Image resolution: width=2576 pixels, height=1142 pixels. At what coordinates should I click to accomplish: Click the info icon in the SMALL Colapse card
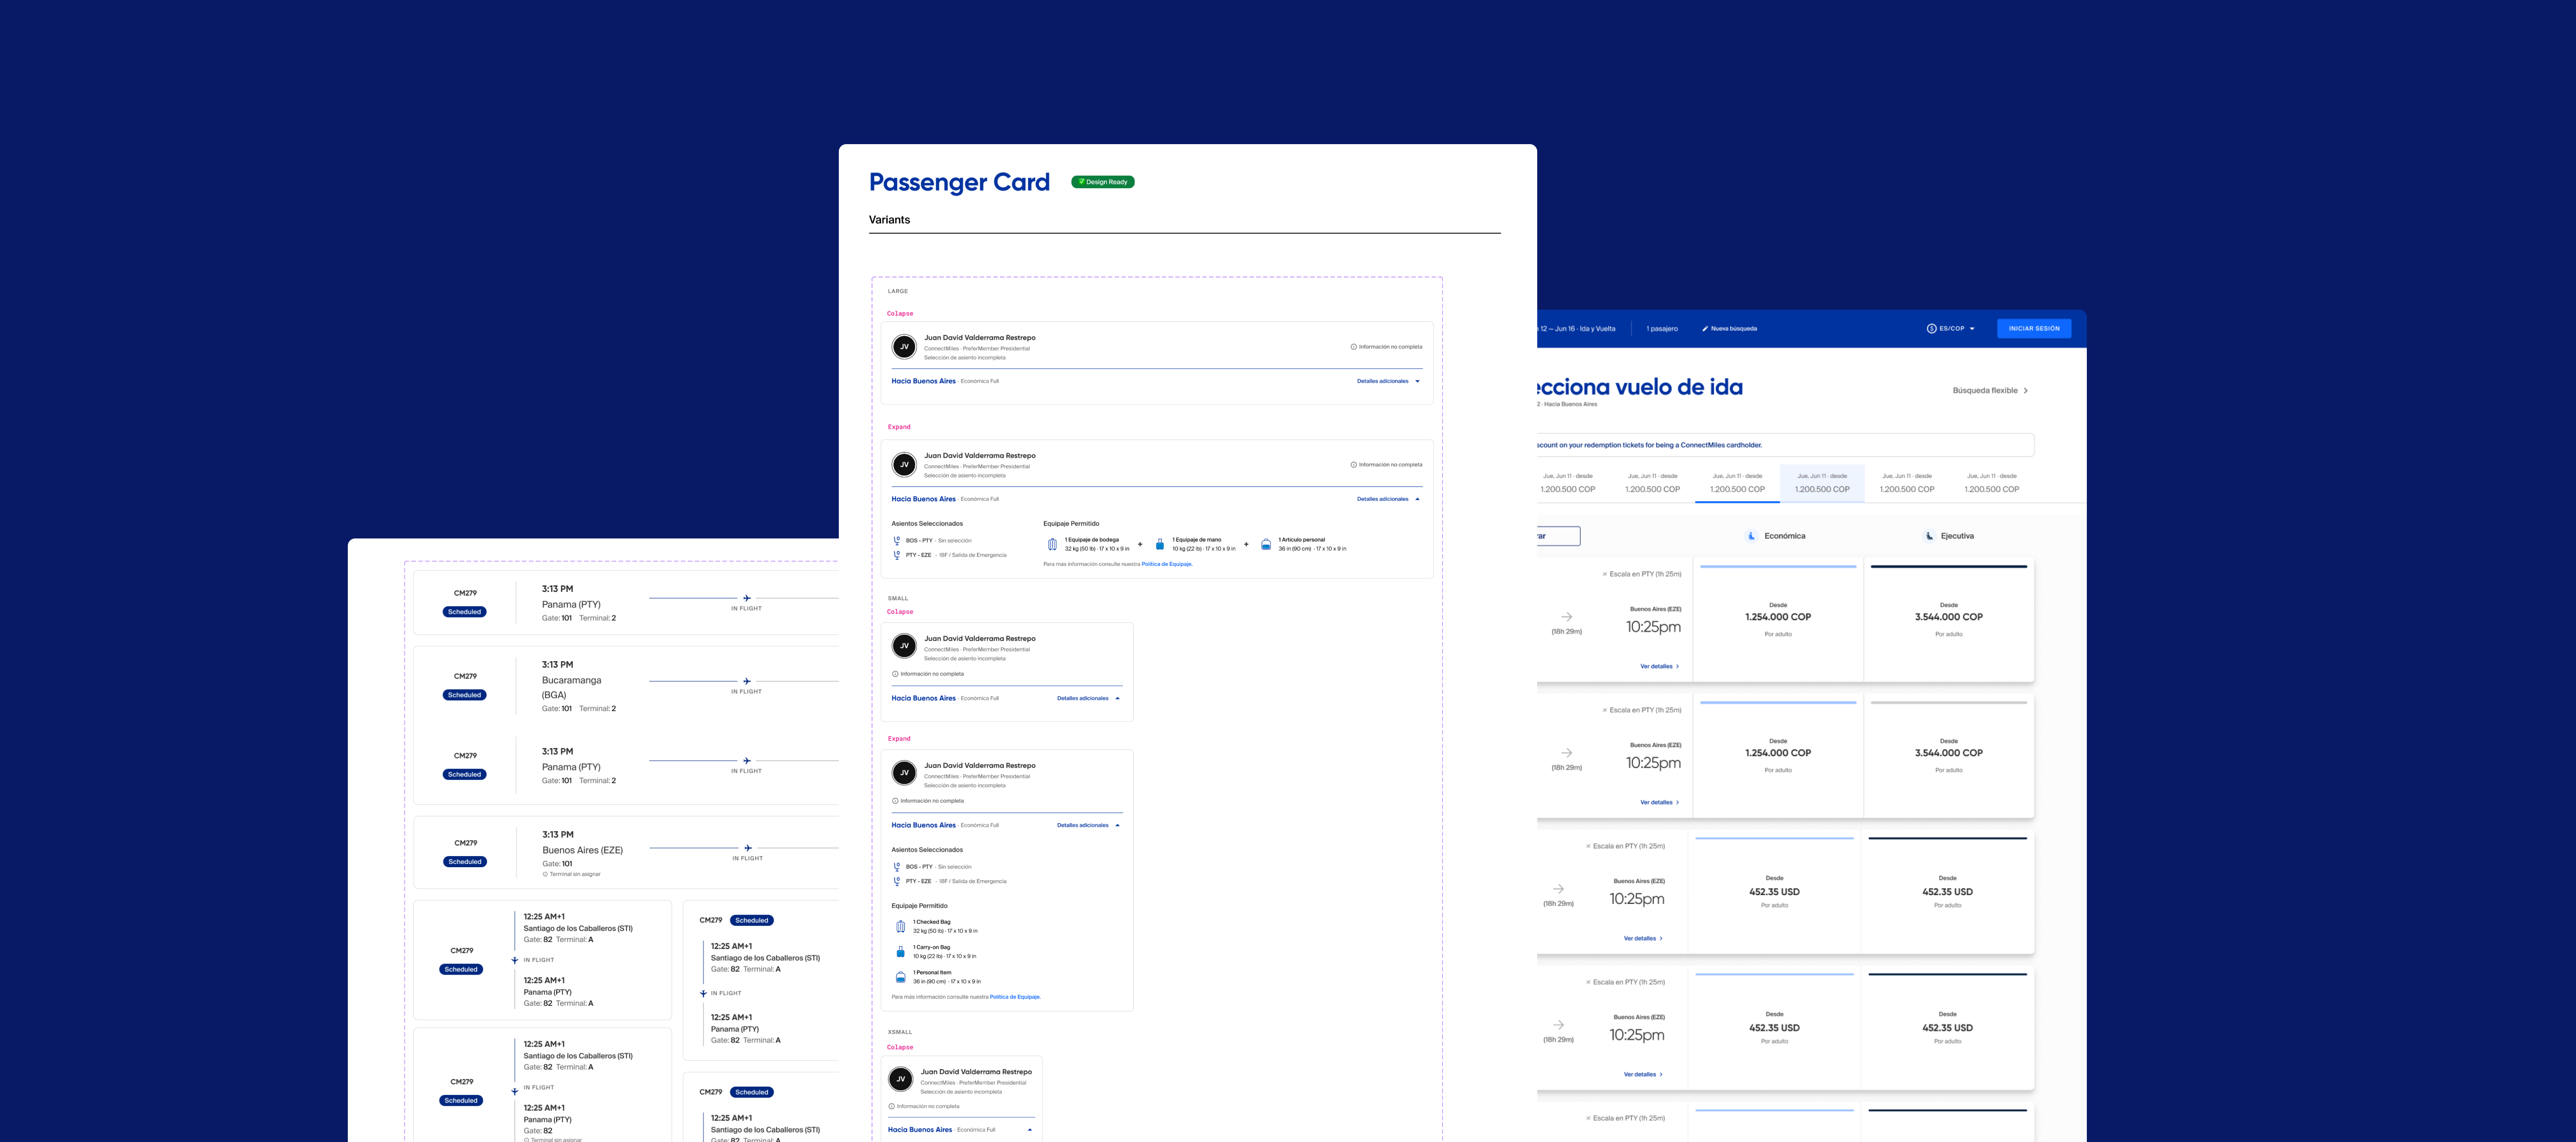(x=895, y=674)
